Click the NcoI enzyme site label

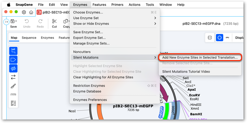[x=72, y=111]
